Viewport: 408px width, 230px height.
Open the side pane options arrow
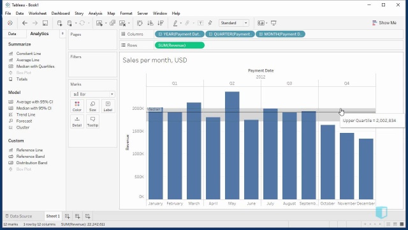[62, 34]
